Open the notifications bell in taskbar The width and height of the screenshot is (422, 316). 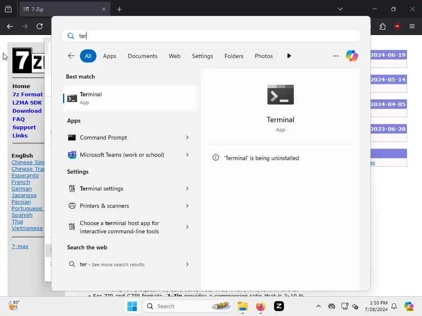point(394,306)
